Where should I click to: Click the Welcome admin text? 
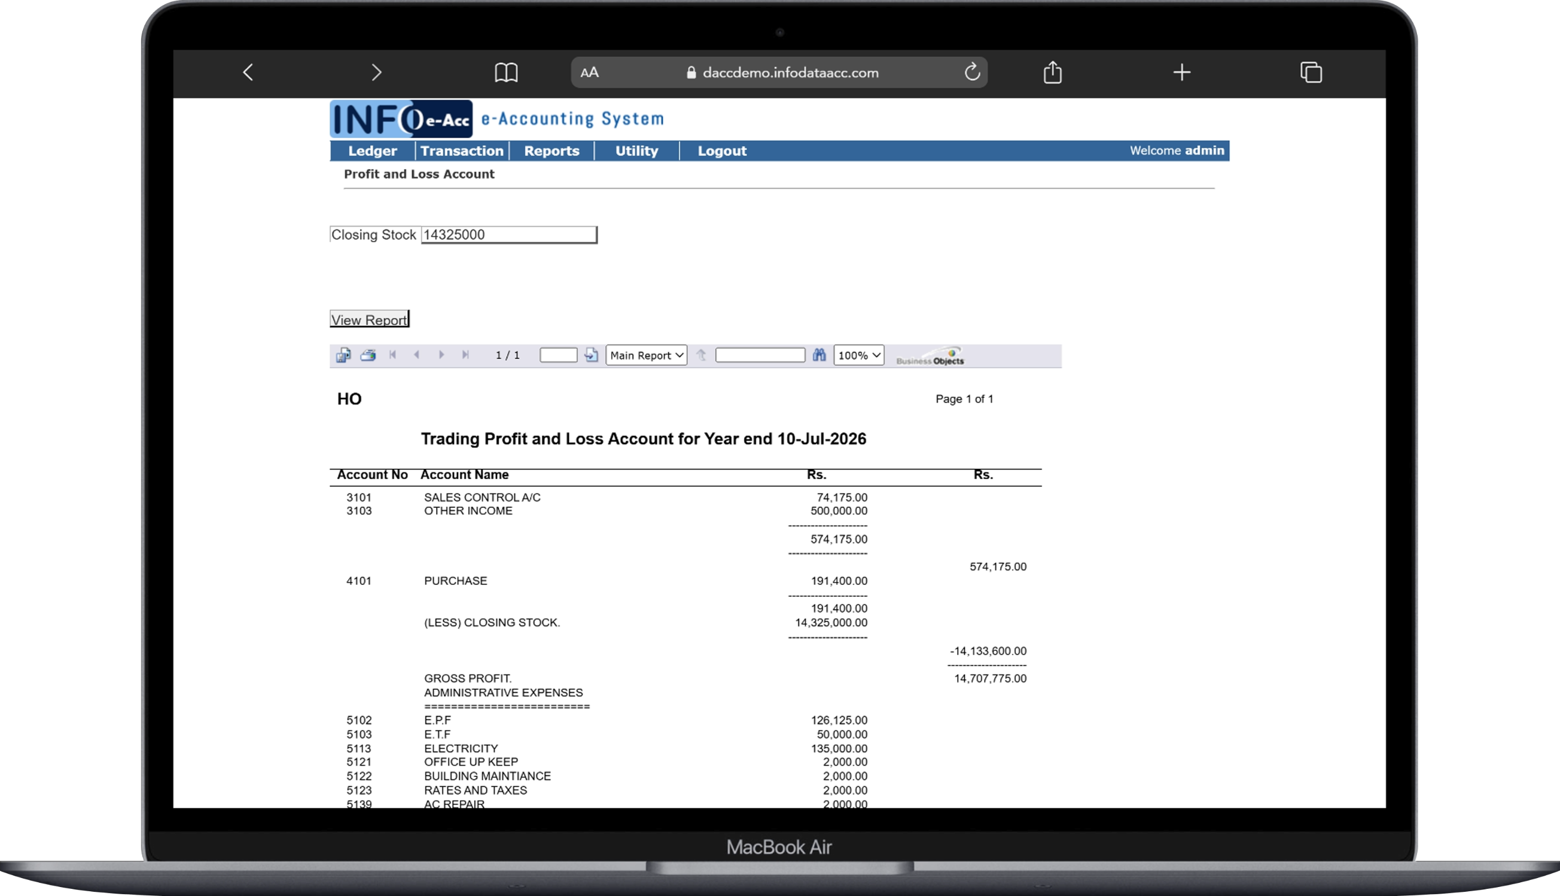pos(1177,150)
